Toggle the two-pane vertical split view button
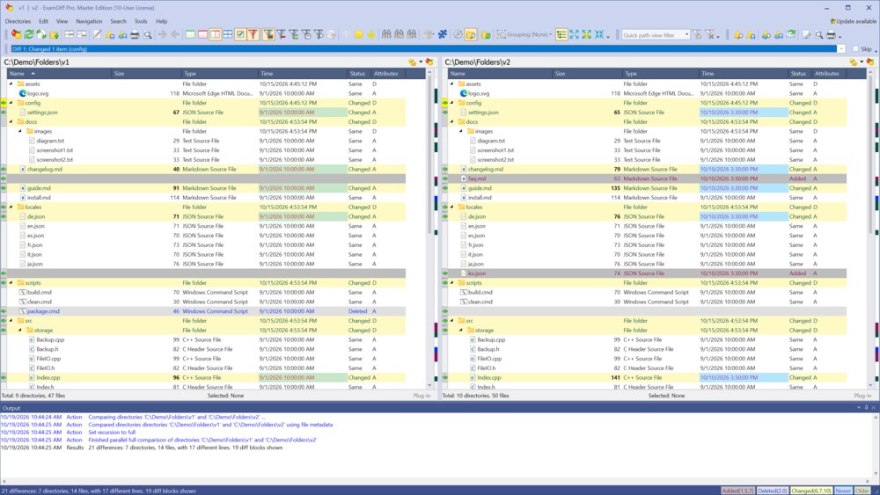Image resolution: width=880 pixels, height=495 pixels. (216, 35)
